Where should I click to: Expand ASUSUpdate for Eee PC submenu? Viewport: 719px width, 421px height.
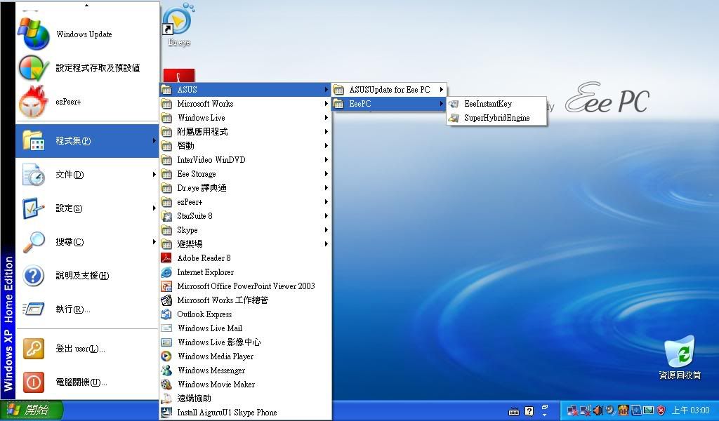point(389,90)
